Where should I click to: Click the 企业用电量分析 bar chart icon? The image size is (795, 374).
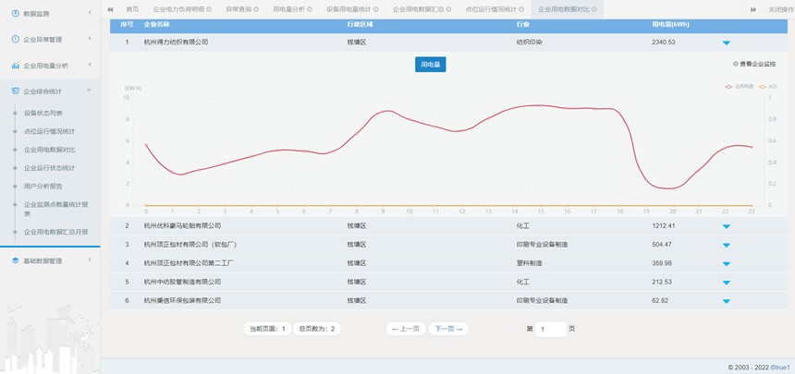click(15, 66)
